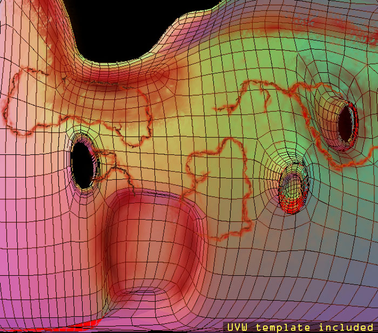
Task: Click the bright red patch on bottom edge
Action: [81, 324]
